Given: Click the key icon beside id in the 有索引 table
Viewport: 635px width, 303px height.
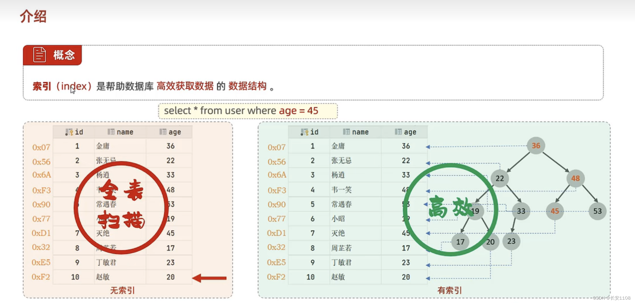Looking at the screenshot, I should click(x=305, y=132).
